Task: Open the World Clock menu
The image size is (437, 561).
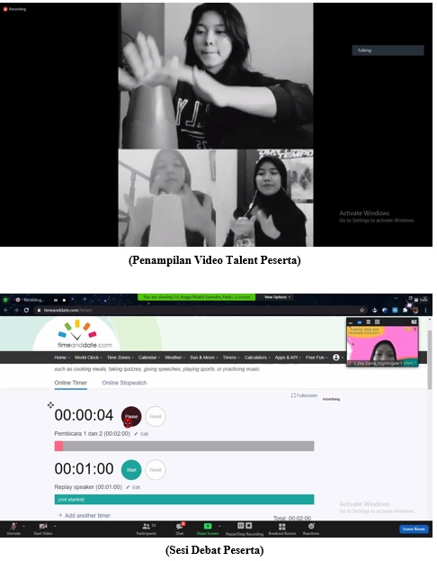Action: (88, 357)
